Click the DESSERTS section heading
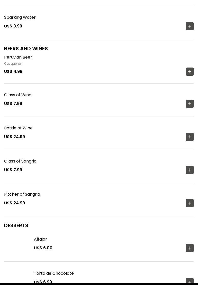This screenshot has width=198, height=285. (16, 226)
